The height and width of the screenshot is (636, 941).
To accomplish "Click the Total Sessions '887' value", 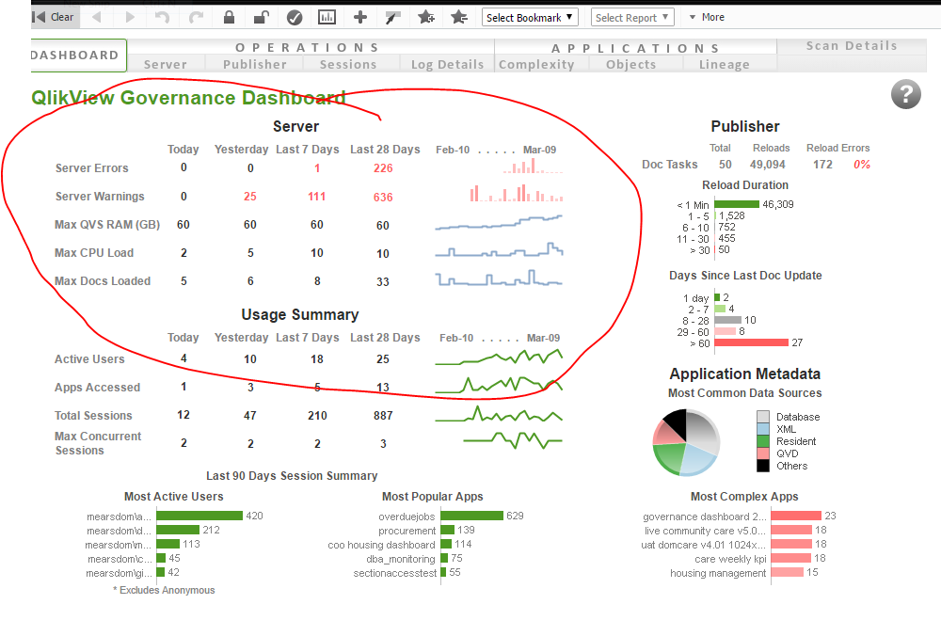I will click(383, 415).
